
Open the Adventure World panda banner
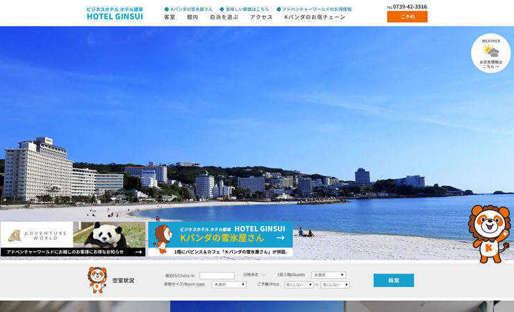coord(73,239)
